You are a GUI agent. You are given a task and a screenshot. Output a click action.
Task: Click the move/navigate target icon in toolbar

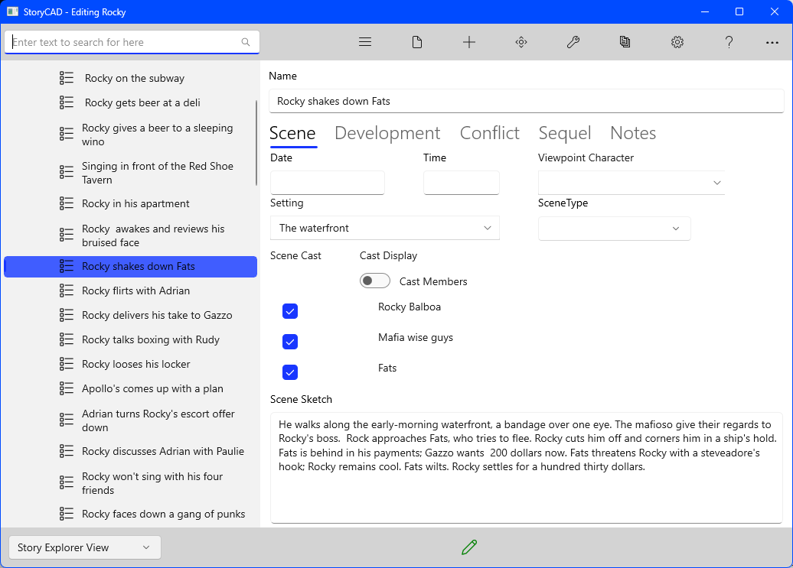coord(521,42)
